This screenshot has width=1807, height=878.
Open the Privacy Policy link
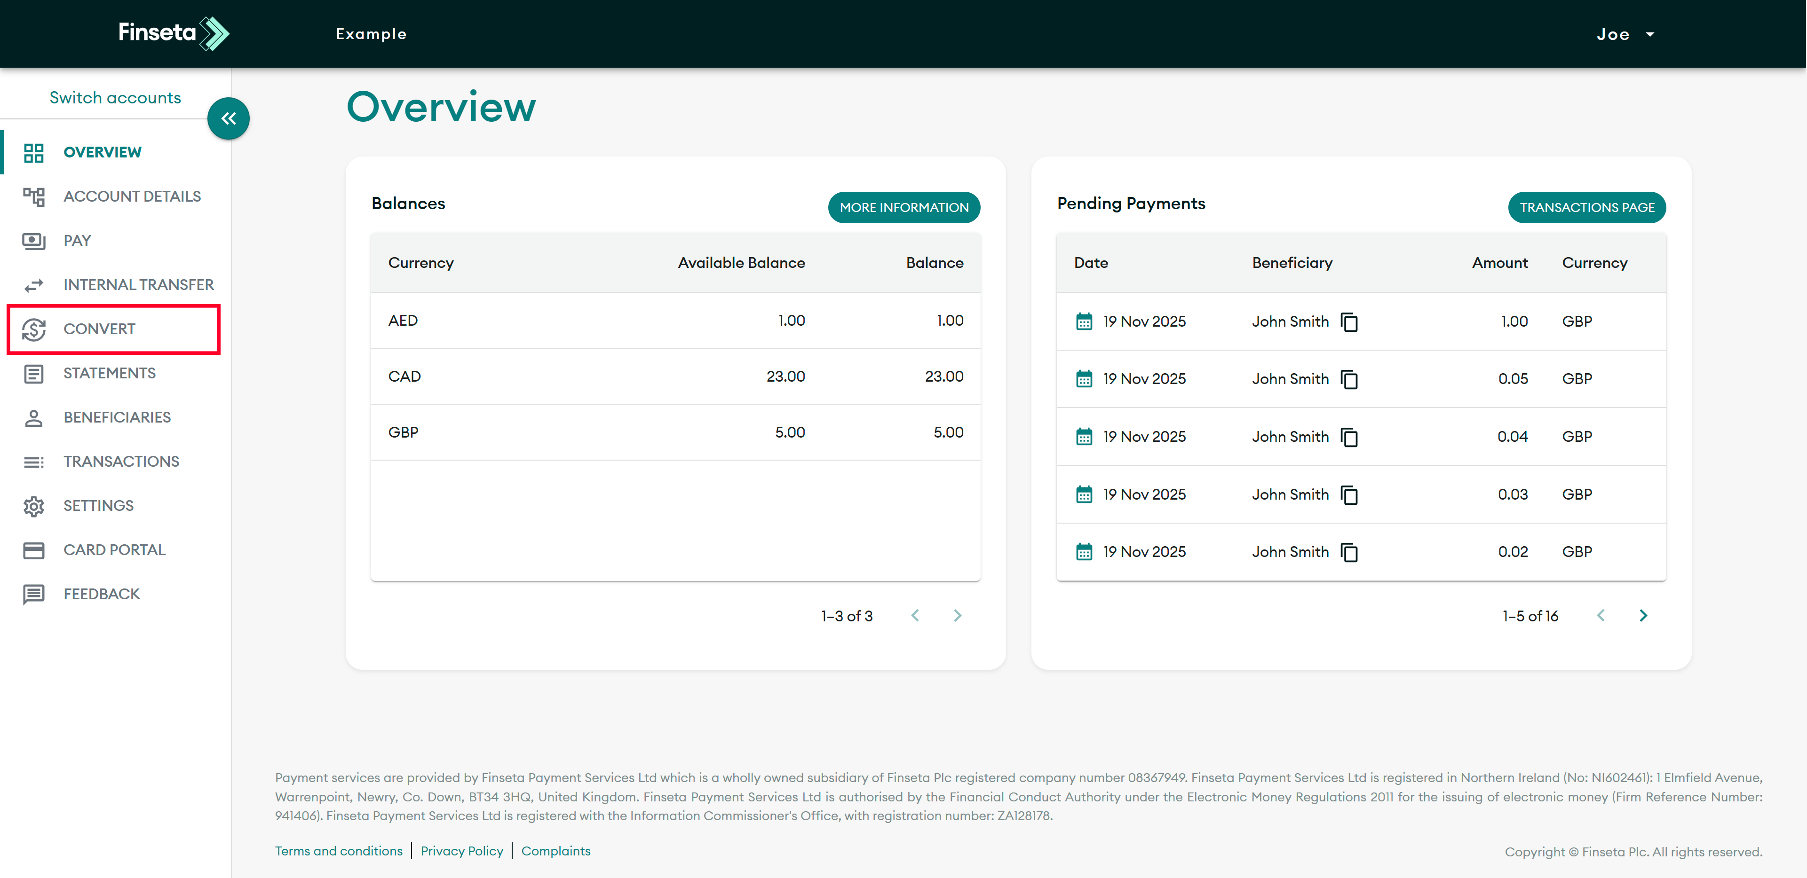(461, 851)
